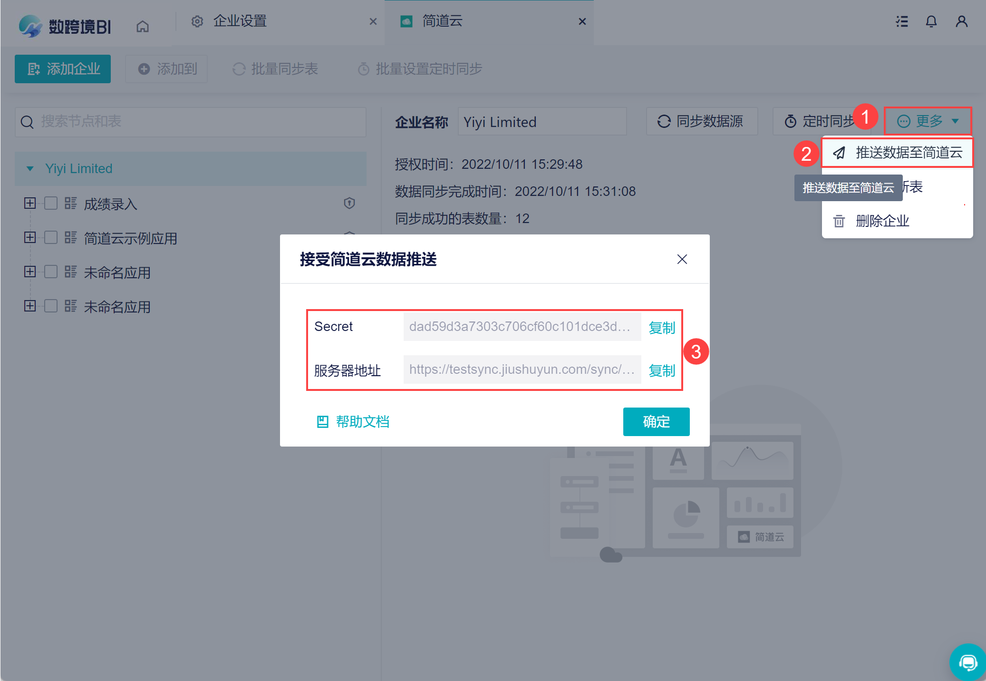Click the 同步数据源 button
This screenshot has height=681, width=986.
702,122
